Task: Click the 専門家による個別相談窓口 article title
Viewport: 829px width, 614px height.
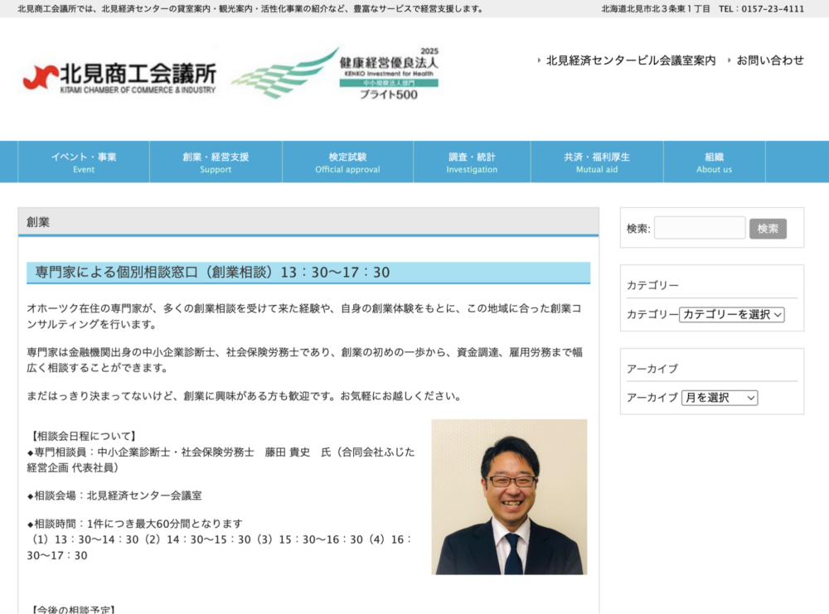Action: pyautogui.click(x=212, y=272)
